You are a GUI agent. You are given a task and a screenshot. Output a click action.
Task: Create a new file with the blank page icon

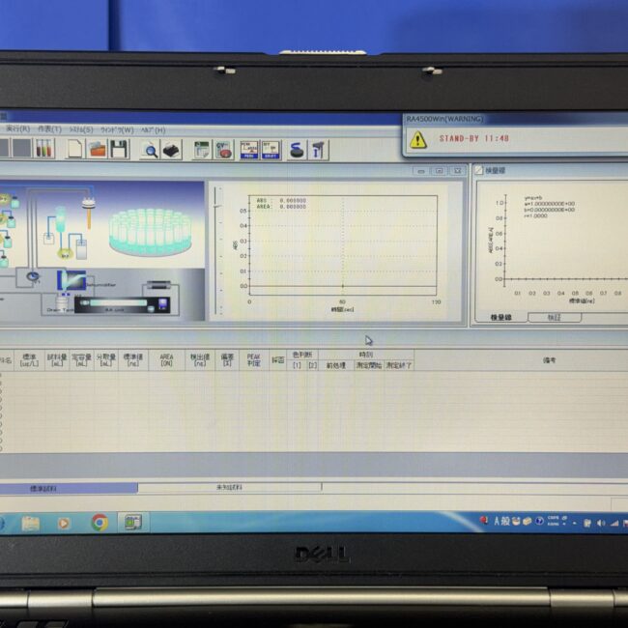75,149
